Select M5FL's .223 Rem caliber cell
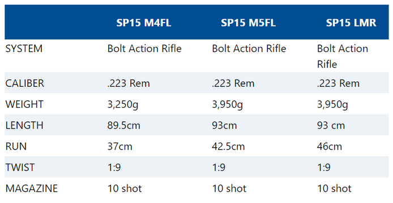The height and width of the screenshot is (203, 393). click(x=233, y=83)
